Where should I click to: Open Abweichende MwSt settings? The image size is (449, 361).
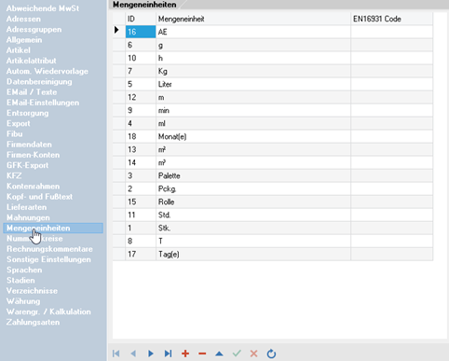click(x=43, y=8)
